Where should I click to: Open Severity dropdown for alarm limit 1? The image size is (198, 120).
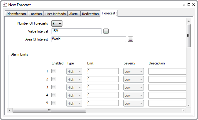pos(133,72)
